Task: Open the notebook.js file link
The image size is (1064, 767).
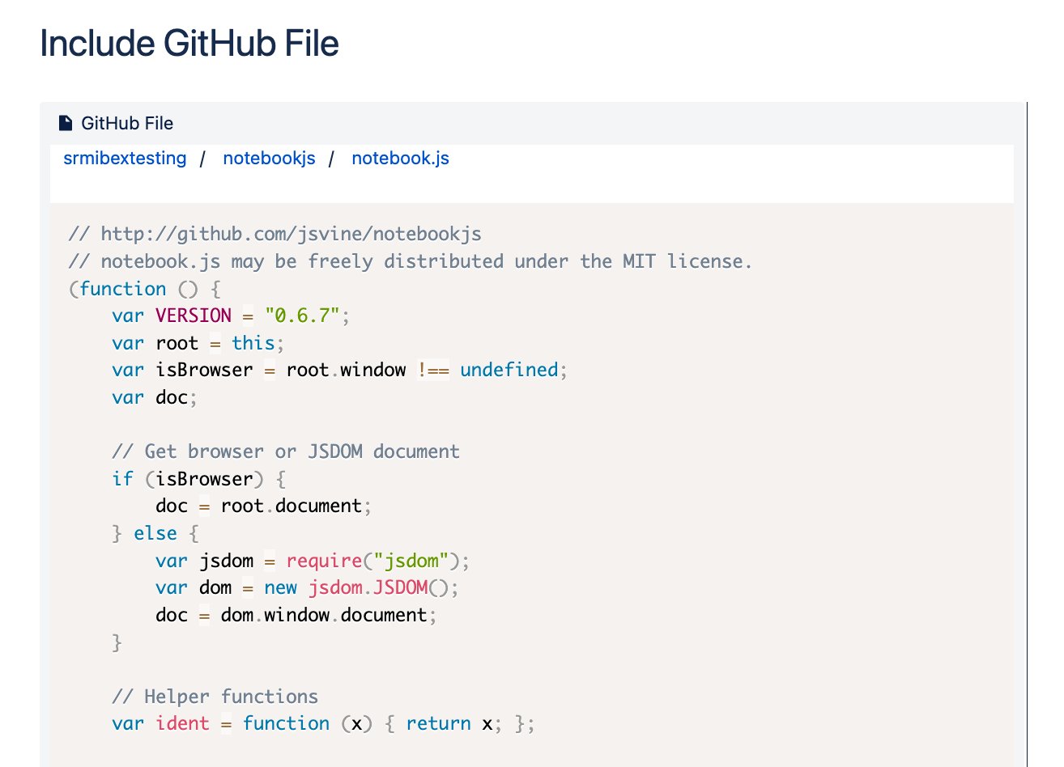Action: [400, 159]
